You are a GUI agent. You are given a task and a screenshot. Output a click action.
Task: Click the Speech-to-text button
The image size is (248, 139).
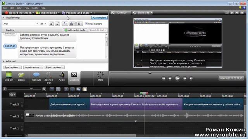(98, 30)
